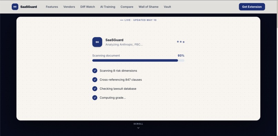
Task: Click the SCROLL label
Action: [x=138, y=124]
